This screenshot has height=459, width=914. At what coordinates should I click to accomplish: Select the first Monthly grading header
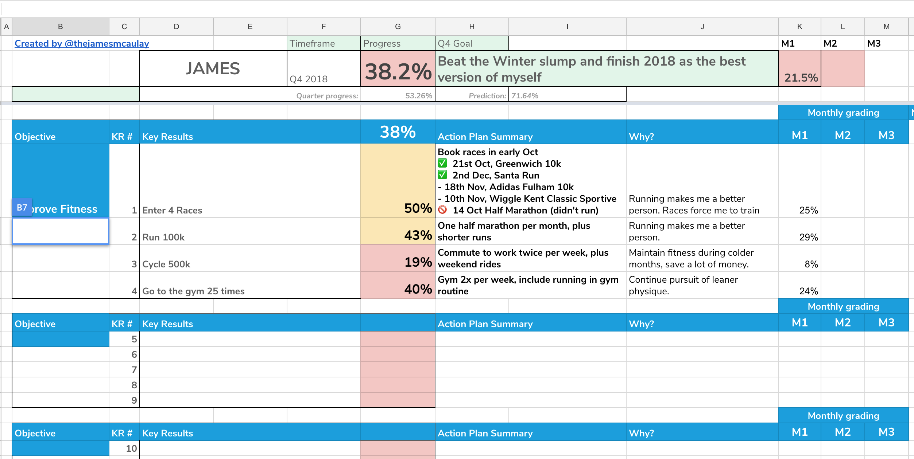(843, 113)
